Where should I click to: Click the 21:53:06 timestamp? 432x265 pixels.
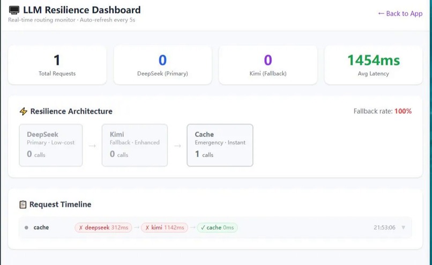point(384,227)
